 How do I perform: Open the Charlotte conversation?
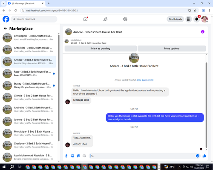tap(29, 145)
